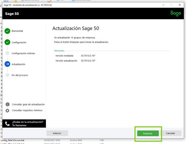Cancel the update with the Cancelar button

pos(170,133)
